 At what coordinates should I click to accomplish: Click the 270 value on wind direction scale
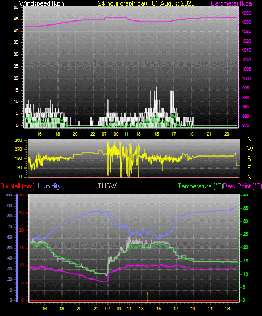[18, 150]
